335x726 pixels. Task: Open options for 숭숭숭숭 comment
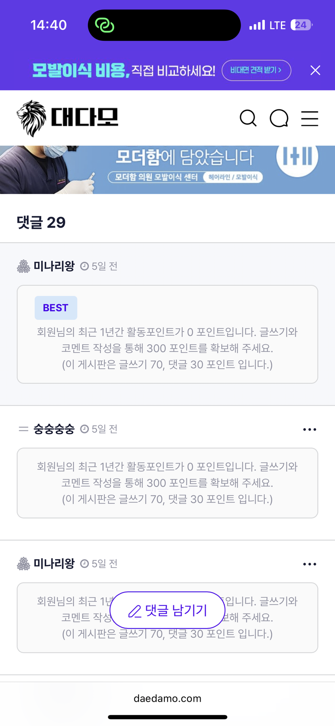tap(310, 429)
